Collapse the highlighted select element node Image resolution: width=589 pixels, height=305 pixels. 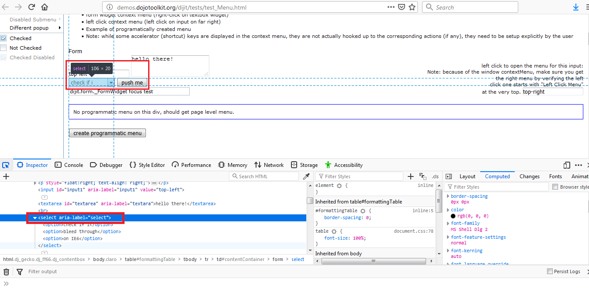coord(35,217)
